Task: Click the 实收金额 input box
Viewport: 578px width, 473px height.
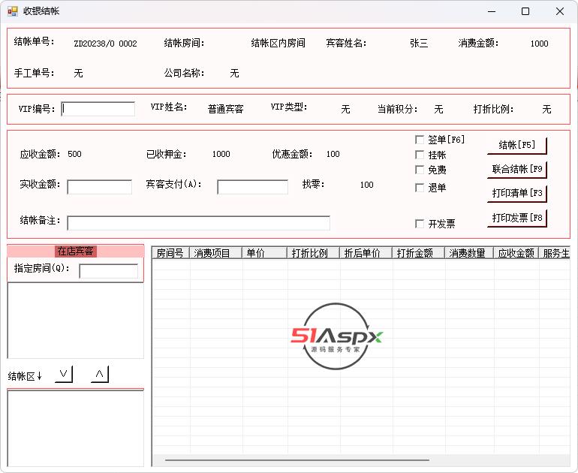Action: click(100, 187)
